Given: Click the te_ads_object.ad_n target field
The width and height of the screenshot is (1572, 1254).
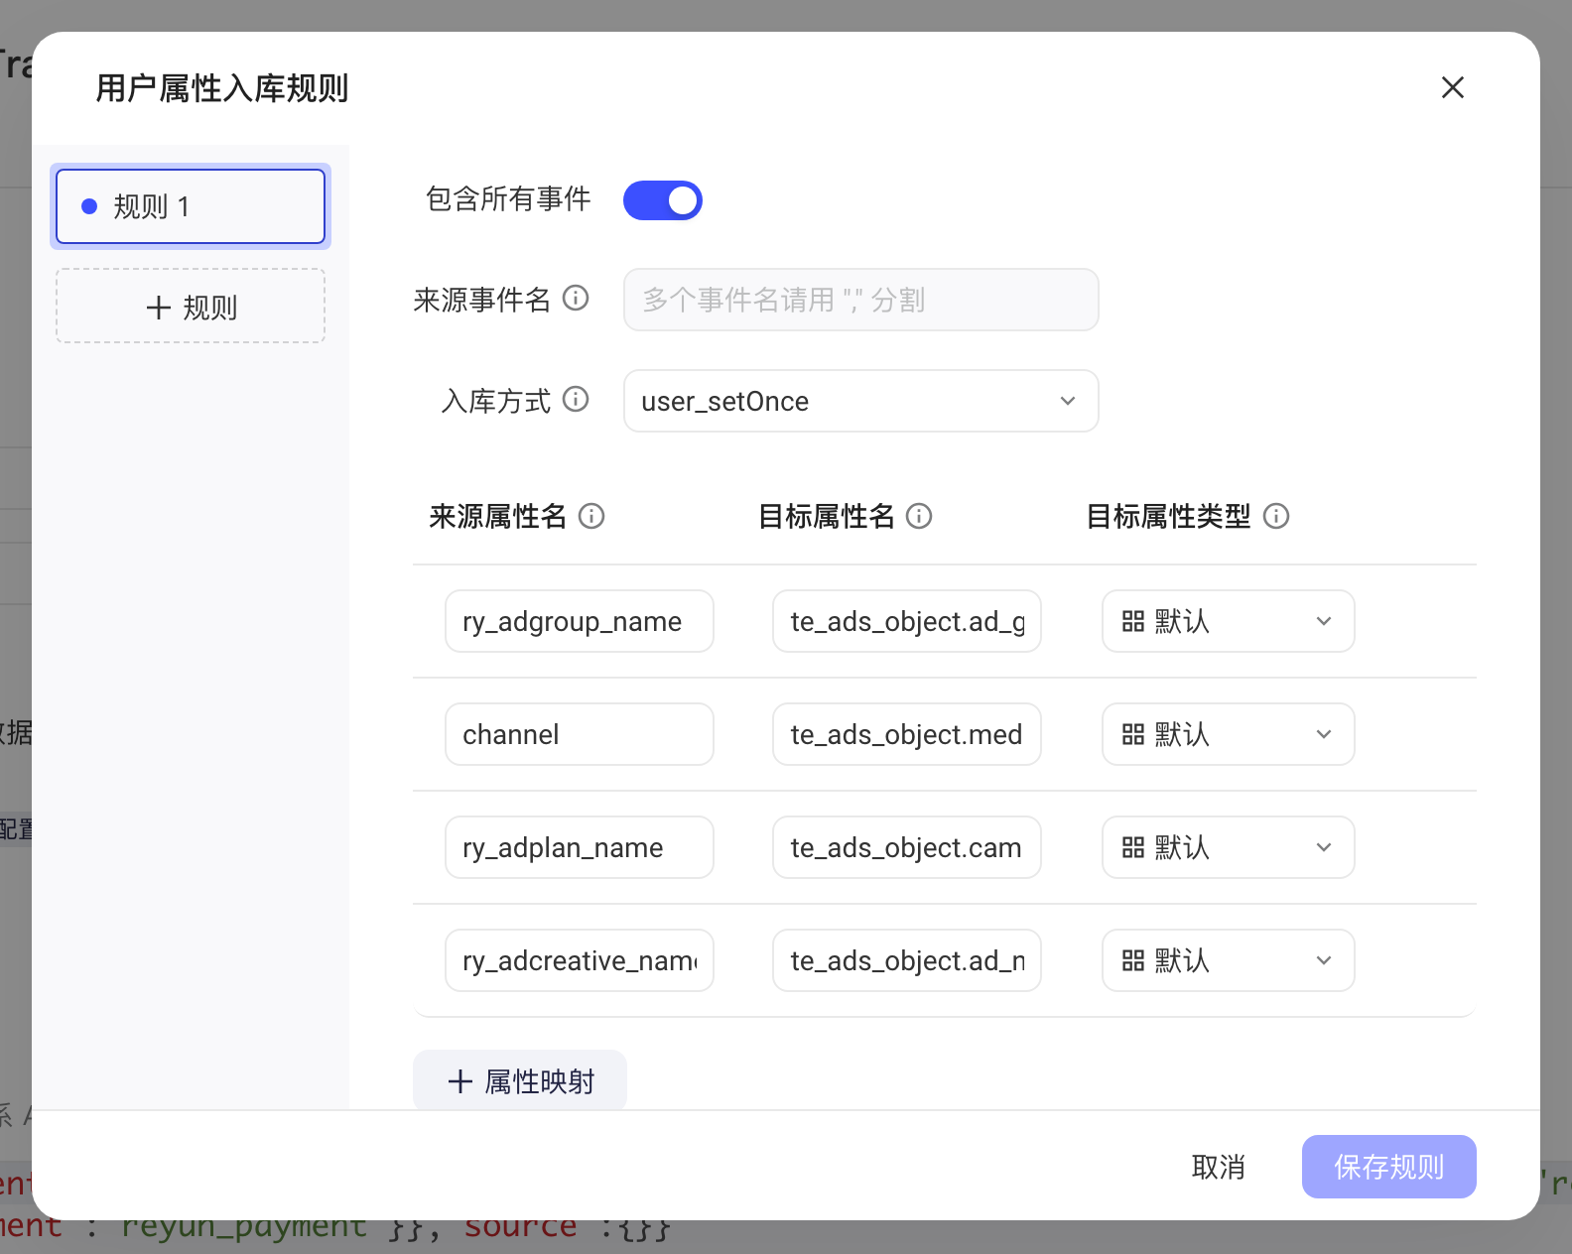Looking at the screenshot, I should [x=907, y=960].
